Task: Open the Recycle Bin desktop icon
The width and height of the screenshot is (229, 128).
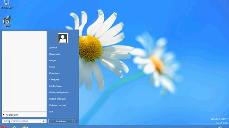Action: (7, 4)
